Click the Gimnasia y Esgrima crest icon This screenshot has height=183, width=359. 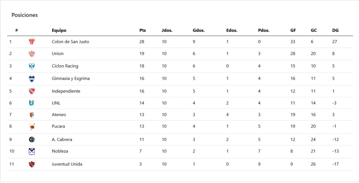tap(32, 79)
